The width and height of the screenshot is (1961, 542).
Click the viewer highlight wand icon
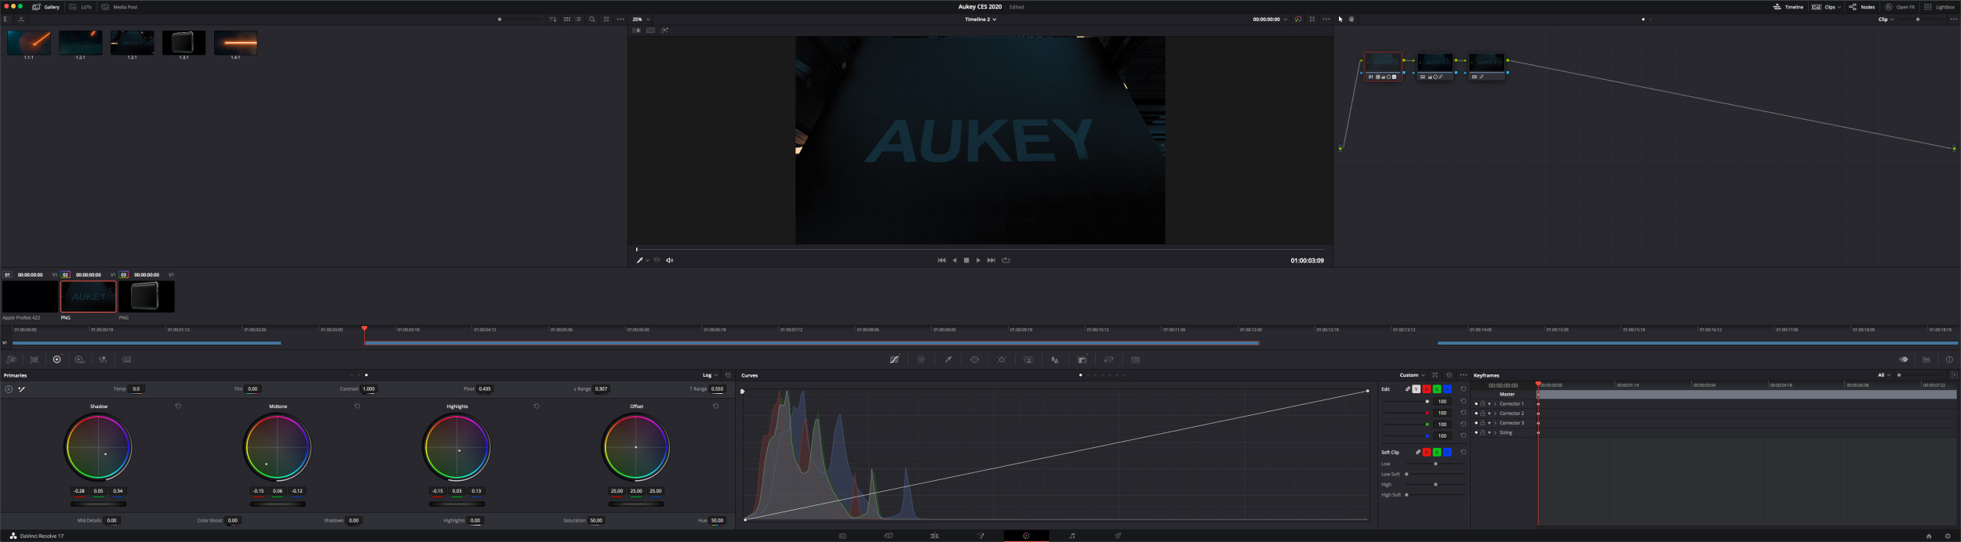[664, 31]
